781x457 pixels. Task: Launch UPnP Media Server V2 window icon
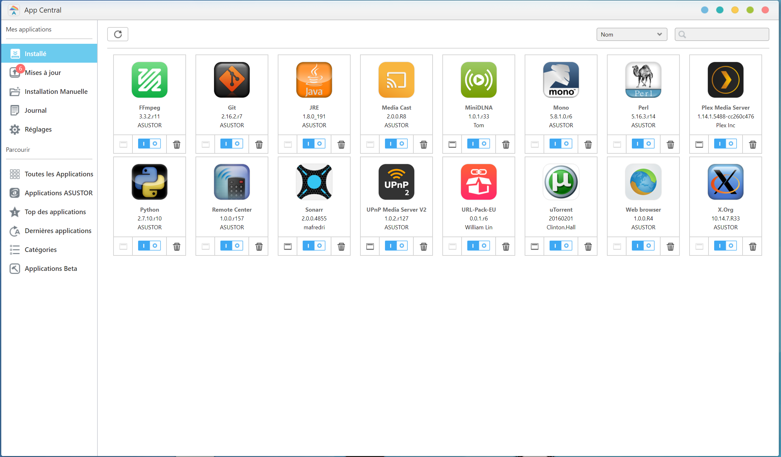(370, 246)
